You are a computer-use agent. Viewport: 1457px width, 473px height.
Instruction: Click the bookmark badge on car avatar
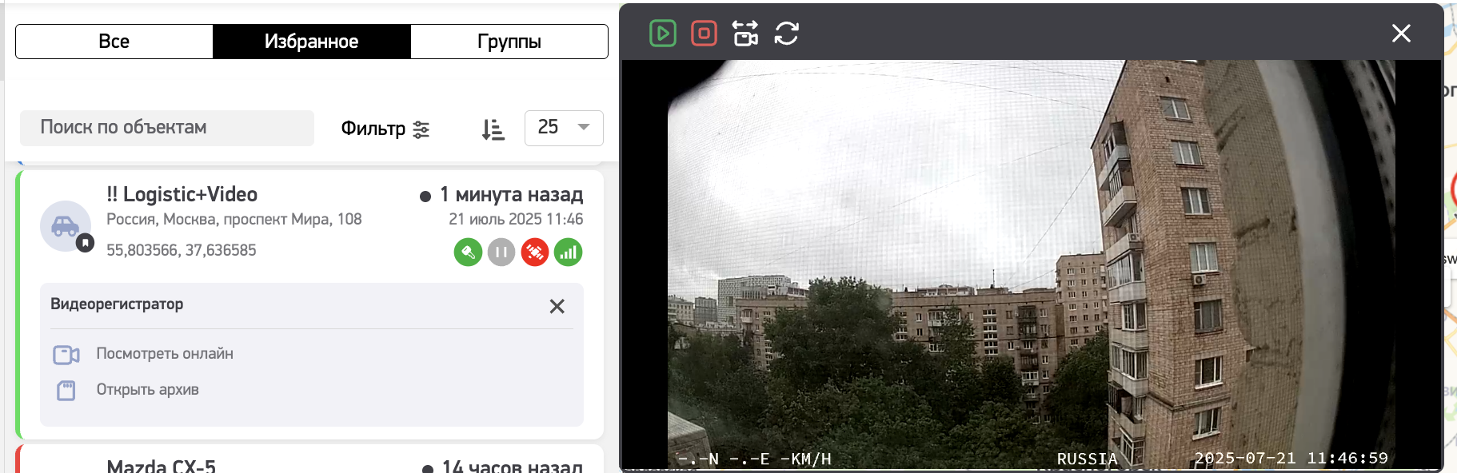tap(86, 243)
